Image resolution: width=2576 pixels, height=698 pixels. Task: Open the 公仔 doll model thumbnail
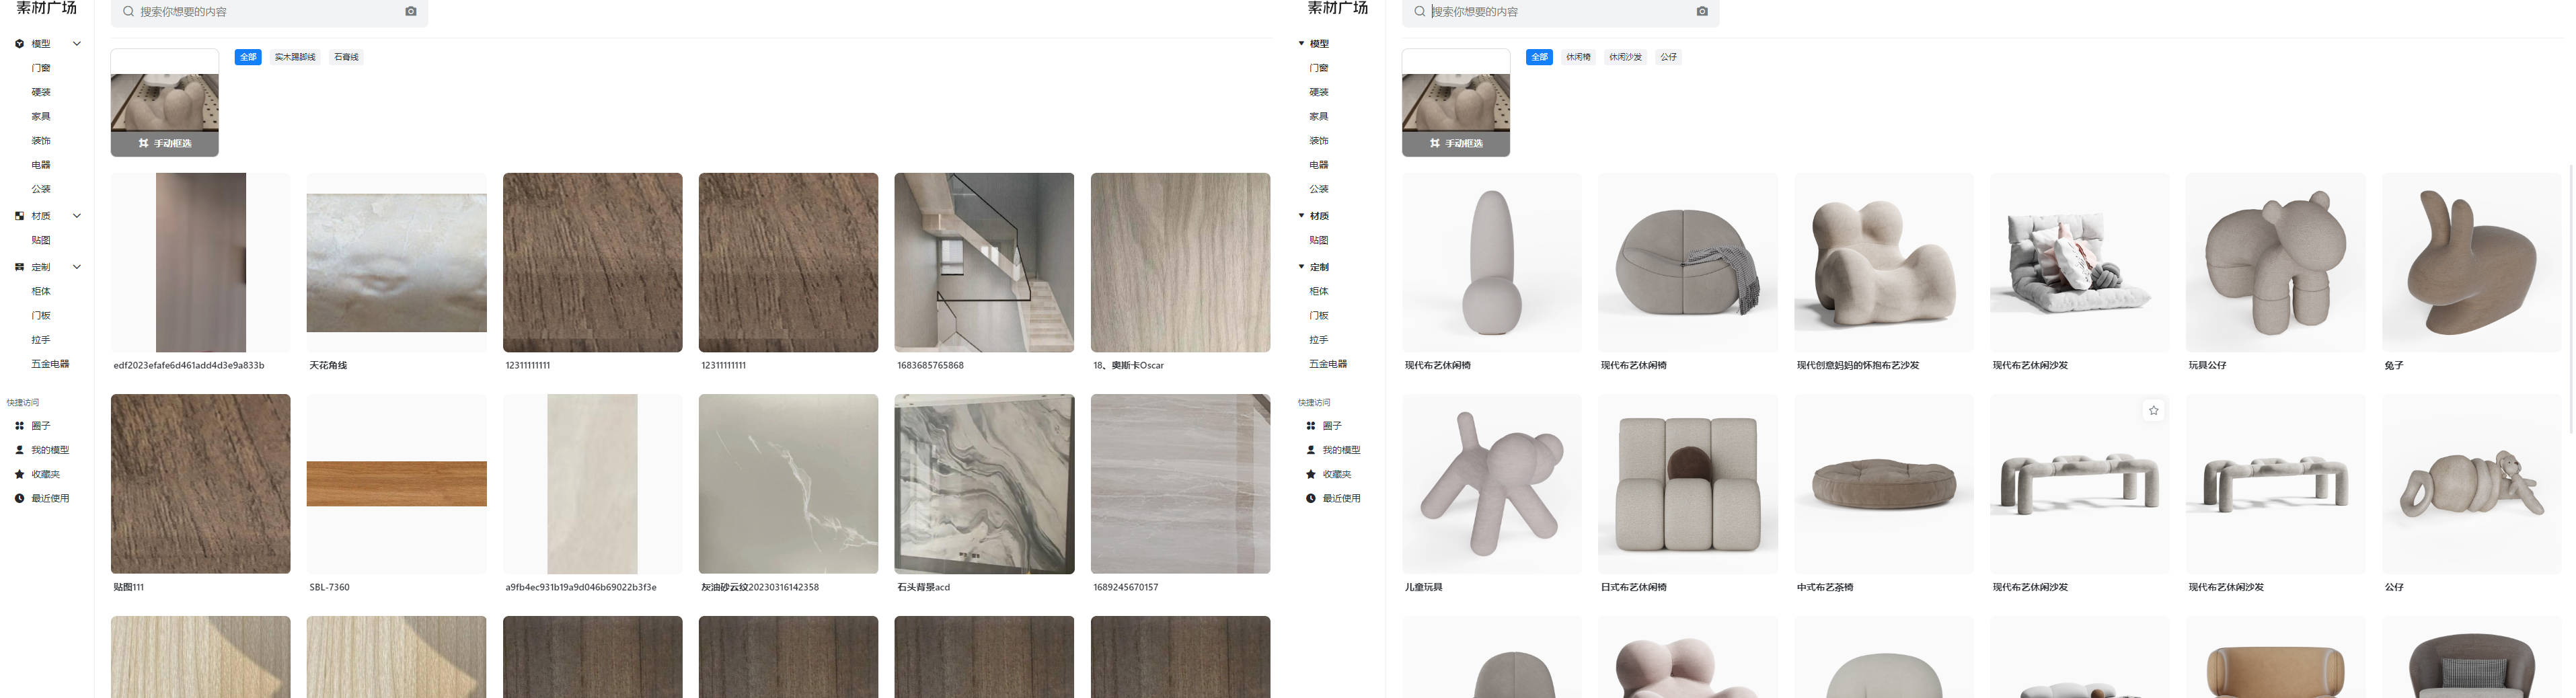(x=2471, y=484)
